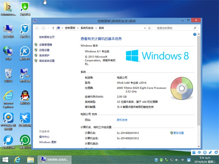
Task: Expand the address bar history dropdown arrow
Action: pos(146,28)
